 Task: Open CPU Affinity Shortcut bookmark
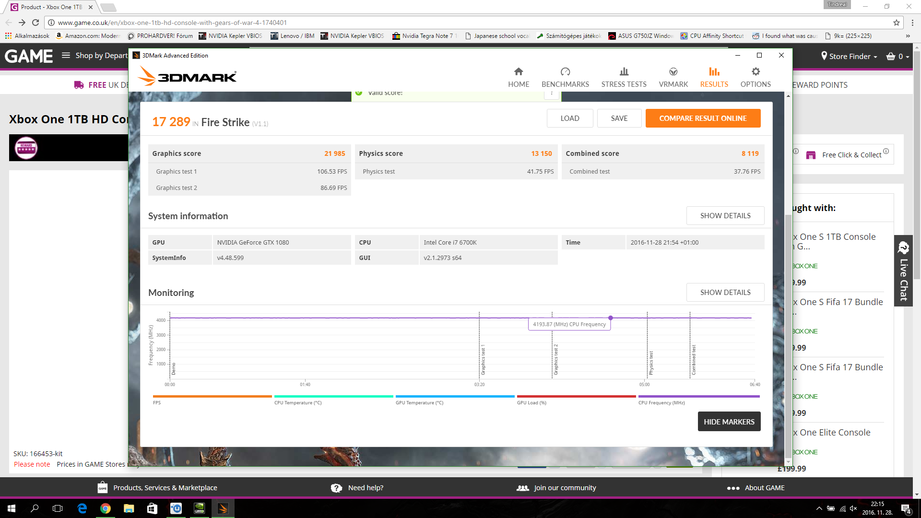712,36
